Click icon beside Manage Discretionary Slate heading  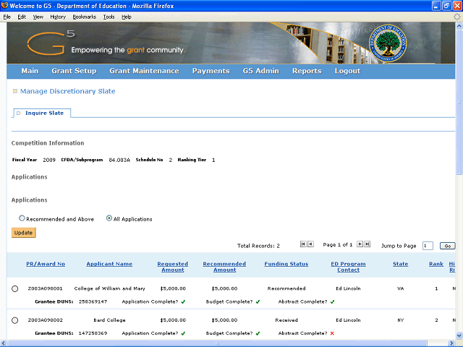point(15,91)
